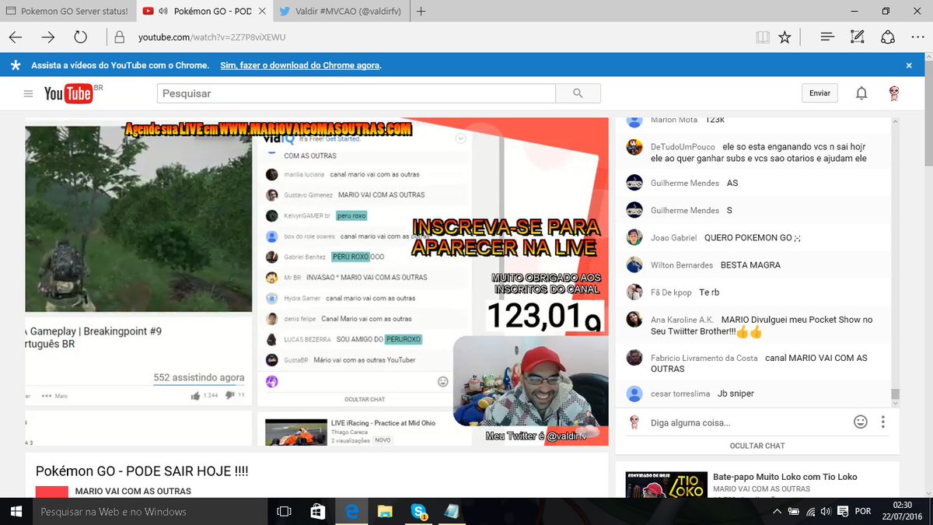The image size is (933, 525).
Task: Go to YouTube home via logo
Action: [x=68, y=93]
